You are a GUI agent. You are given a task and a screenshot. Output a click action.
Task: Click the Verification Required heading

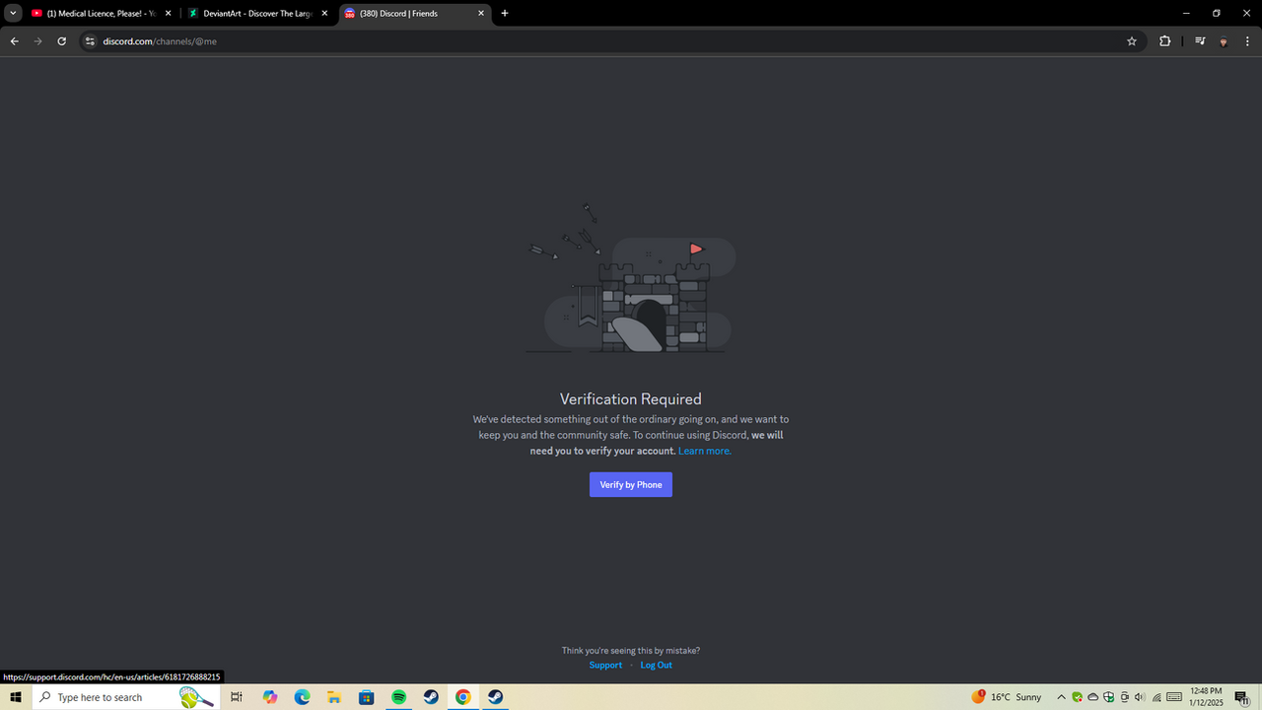pyautogui.click(x=631, y=399)
